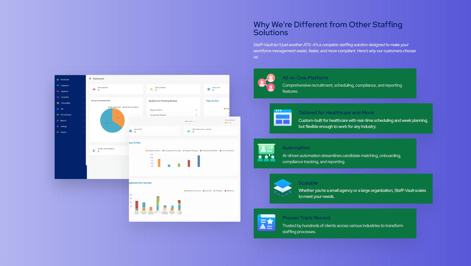The height and width of the screenshot is (266, 471).
Task: Click the Scalable stacked layers icon
Action: [283, 188]
